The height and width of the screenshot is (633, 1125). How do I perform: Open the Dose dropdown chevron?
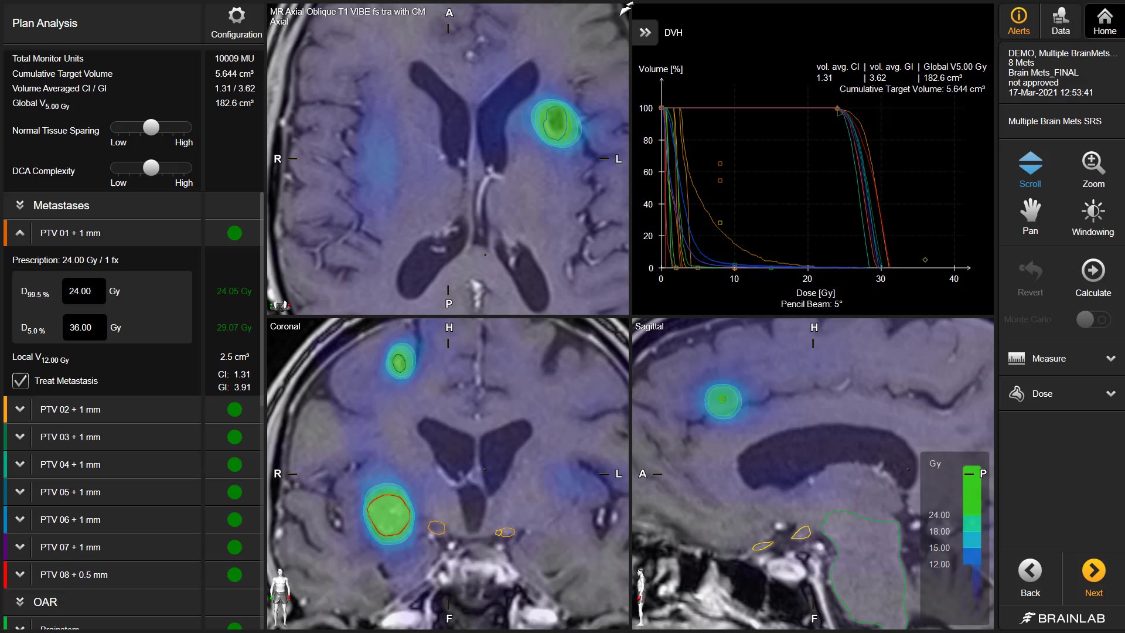1110,394
